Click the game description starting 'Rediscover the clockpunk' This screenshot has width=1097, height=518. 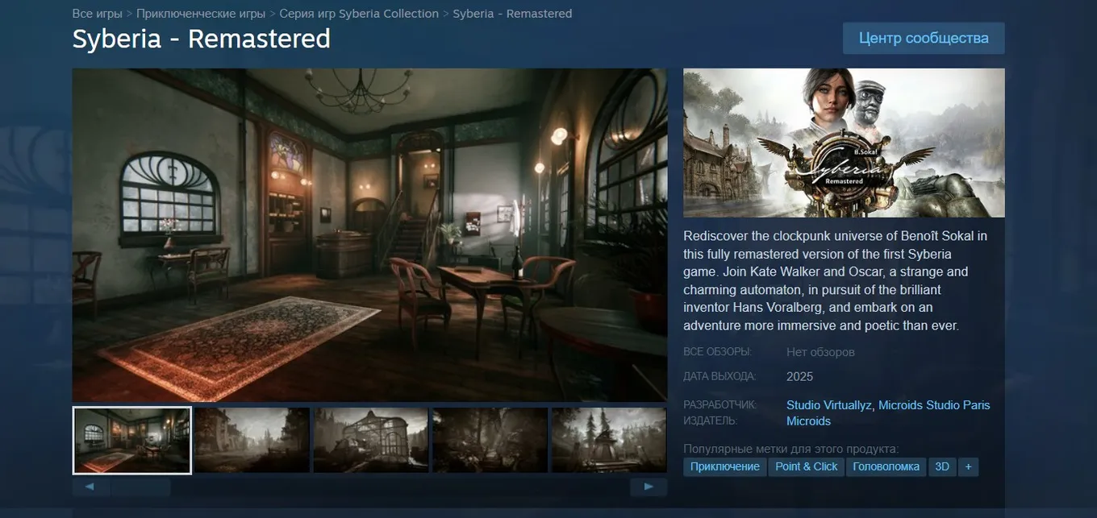coord(836,281)
